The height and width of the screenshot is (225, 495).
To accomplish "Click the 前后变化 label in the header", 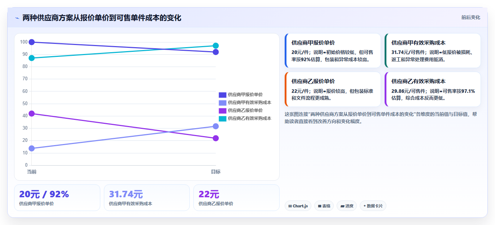I will pyautogui.click(x=470, y=17).
